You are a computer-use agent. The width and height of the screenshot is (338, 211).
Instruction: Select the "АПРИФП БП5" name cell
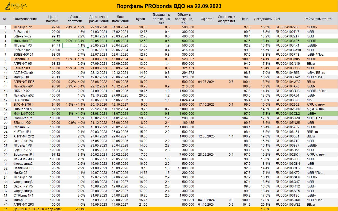coord(24,82)
